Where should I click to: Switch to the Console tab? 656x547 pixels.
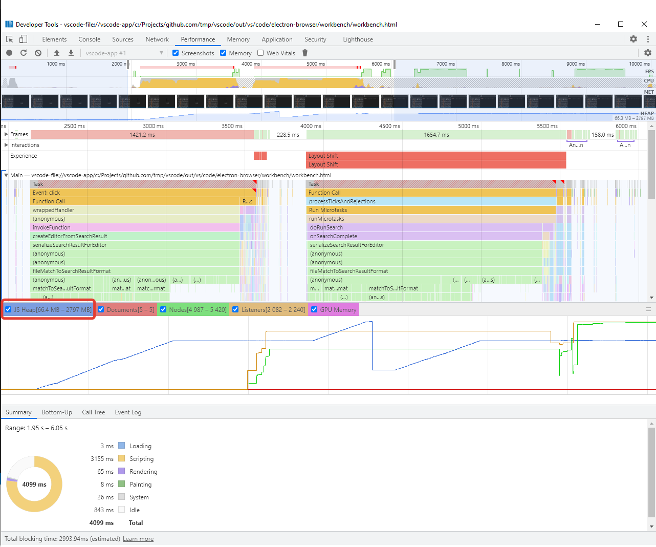90,39
